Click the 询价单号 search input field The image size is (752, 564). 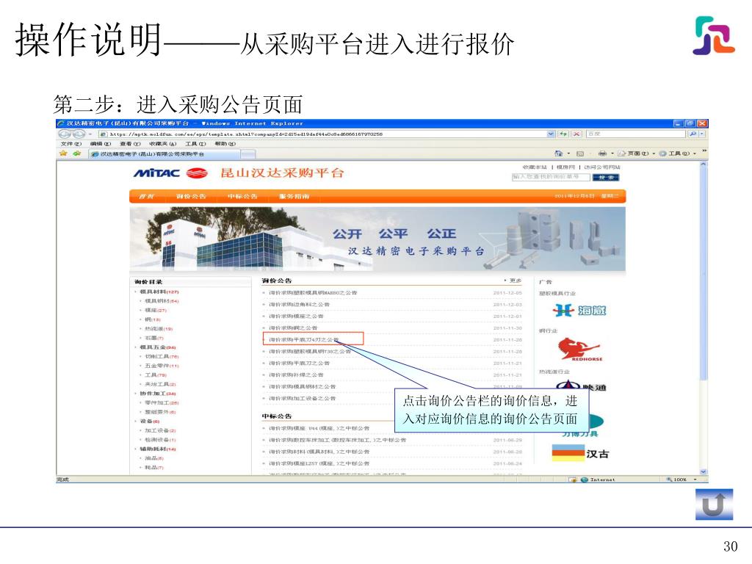pyautogui.click(x=551, y=177)
